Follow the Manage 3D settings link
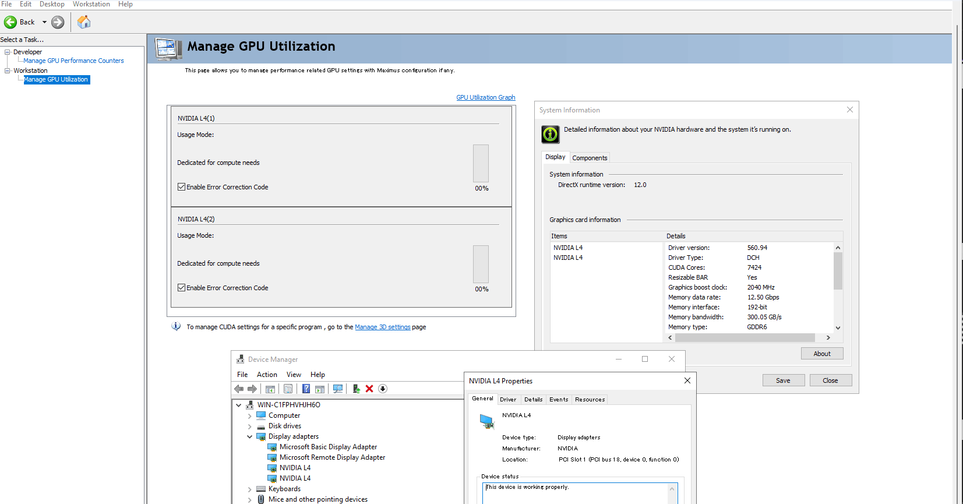The width and height of the screenshot is (963, 504). click(383, 327)
